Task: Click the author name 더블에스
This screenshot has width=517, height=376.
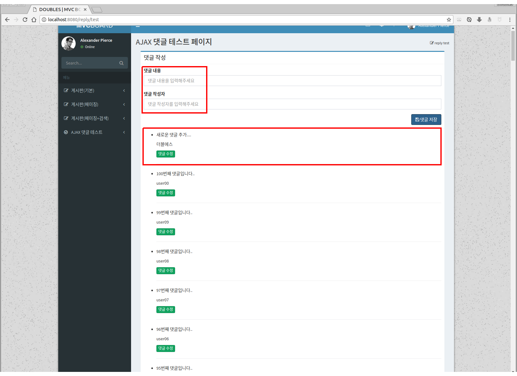Action: coord(165,144)
